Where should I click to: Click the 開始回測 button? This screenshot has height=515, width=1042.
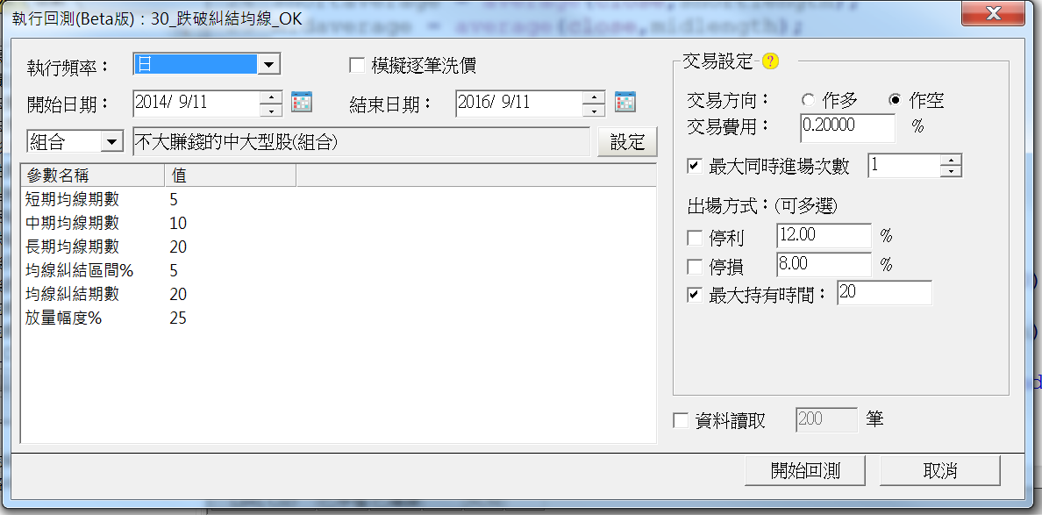pyautogui.click(x=805, y=470)
